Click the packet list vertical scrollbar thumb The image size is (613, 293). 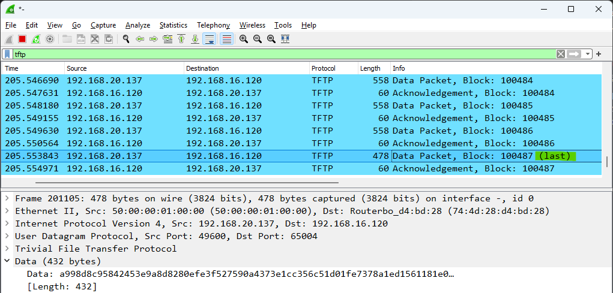pos(607,162)
